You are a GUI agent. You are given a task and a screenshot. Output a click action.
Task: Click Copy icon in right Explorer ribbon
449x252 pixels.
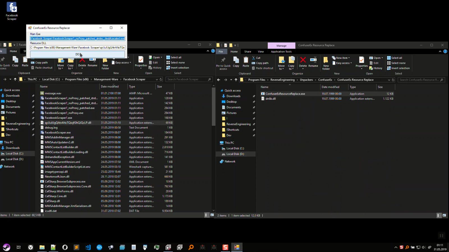click(236, 62)
